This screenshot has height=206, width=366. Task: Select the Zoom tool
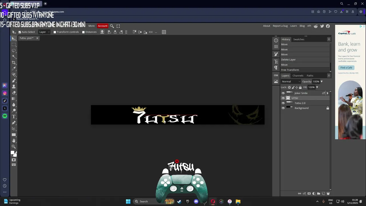point(14,147)
